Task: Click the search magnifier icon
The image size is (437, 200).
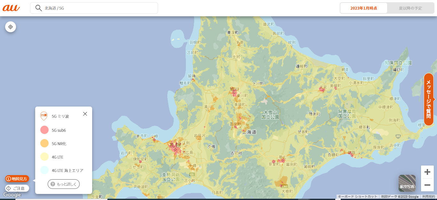Action: tap(38, 8)
